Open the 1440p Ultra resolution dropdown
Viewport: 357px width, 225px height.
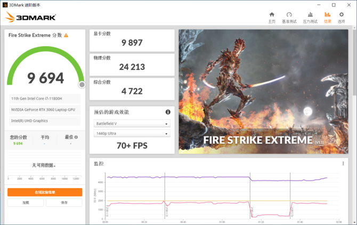(x=132, y=133)
